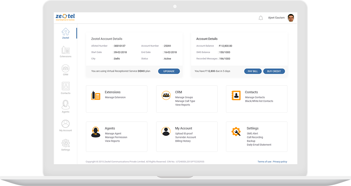Open Manage Permission link
Viewport: 351px width, 186px height.
click(116, 137)
